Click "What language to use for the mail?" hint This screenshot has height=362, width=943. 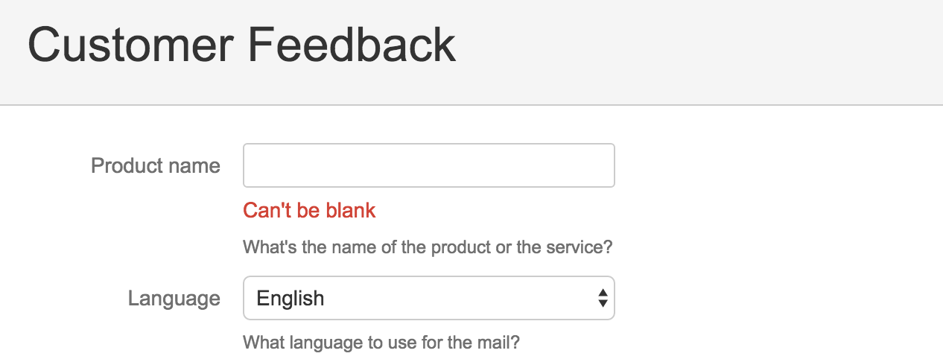click(x=381, y=343)
